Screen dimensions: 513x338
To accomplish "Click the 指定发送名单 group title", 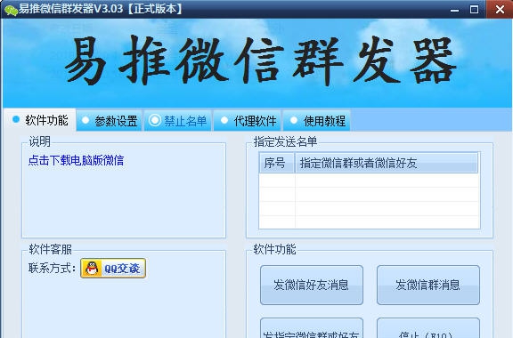I will 285,141.
